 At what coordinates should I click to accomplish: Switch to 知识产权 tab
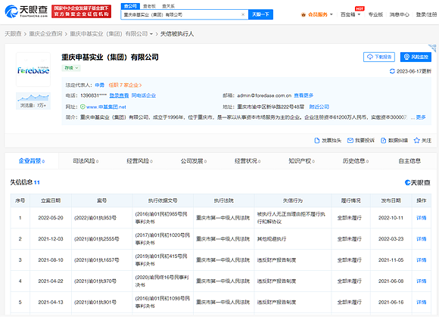click(301, 161)
